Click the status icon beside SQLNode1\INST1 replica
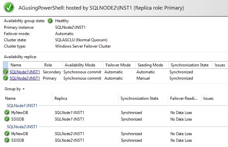This screenshot has height=147, width=228. [x=6, y=72]
